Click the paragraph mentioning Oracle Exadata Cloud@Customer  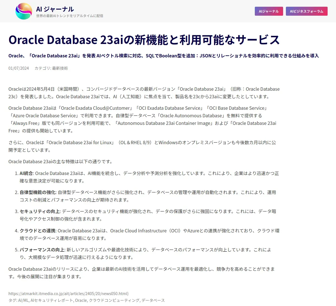coord(143,119)
